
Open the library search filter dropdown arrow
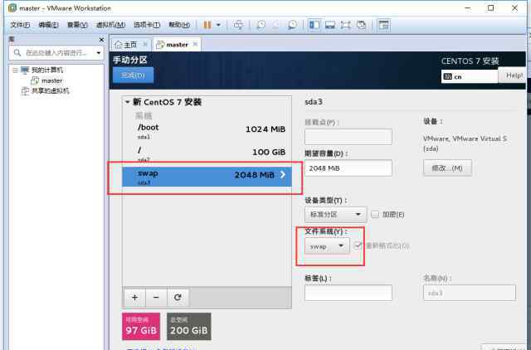[99, 53]
